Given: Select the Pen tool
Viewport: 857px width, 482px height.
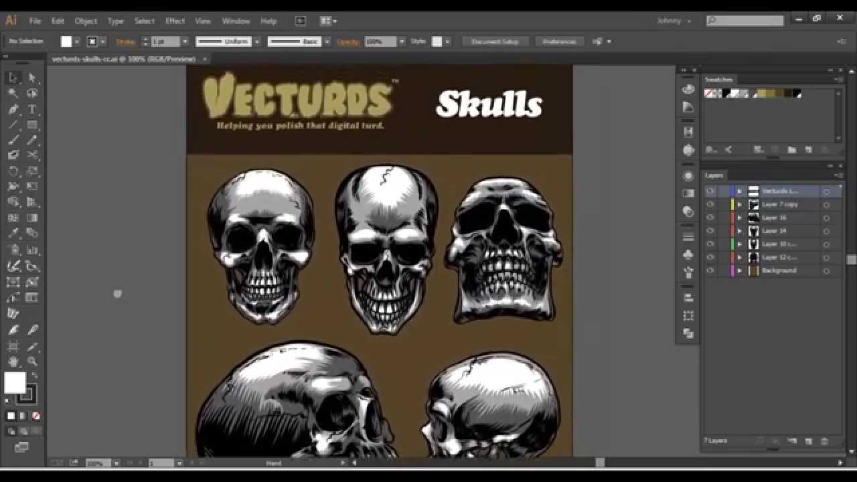Looking at the screenshot, I should [13, 109].
